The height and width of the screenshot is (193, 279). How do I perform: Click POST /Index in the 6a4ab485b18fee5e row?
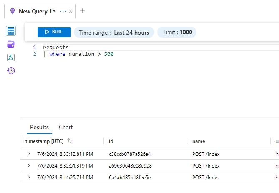206,177
